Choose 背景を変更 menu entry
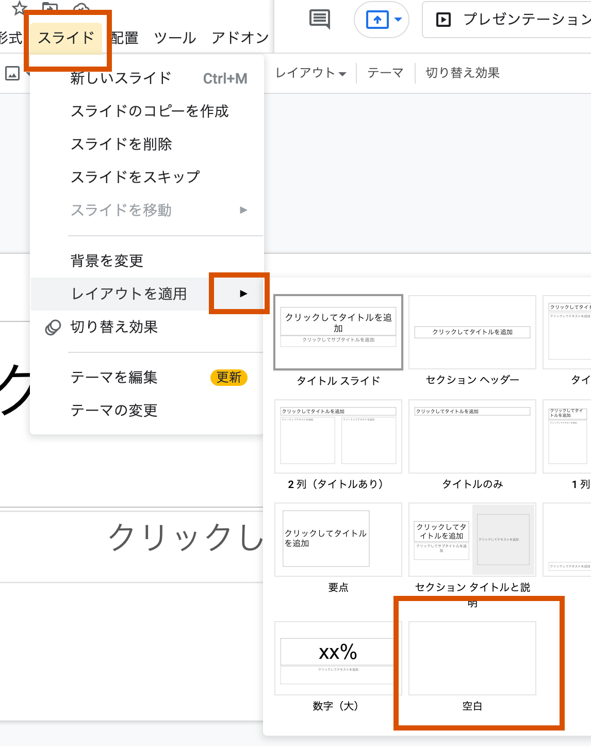The image size is (591, 746). click(147, 261)
